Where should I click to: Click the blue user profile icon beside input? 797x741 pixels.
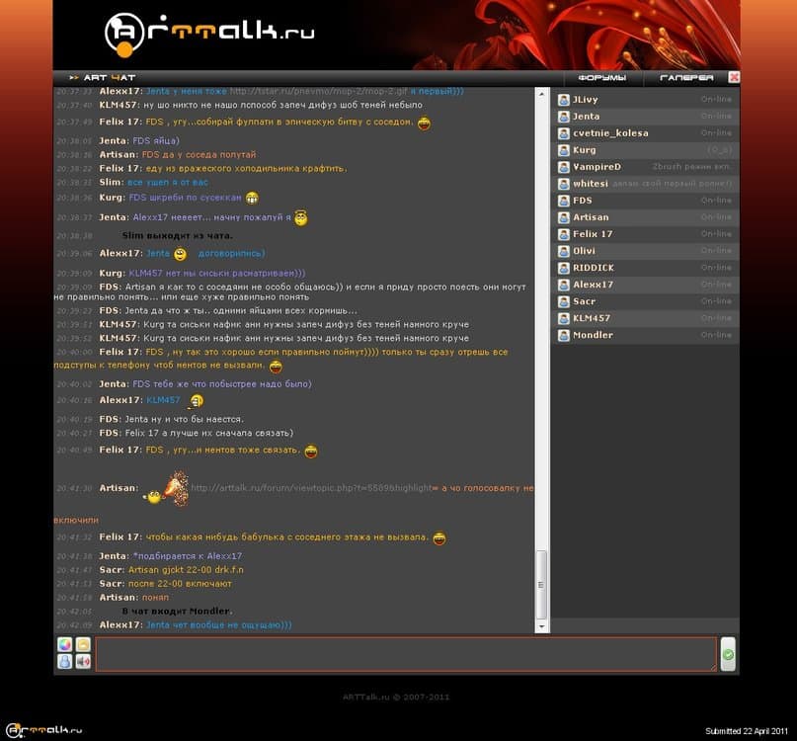click(x=64, y=662)
